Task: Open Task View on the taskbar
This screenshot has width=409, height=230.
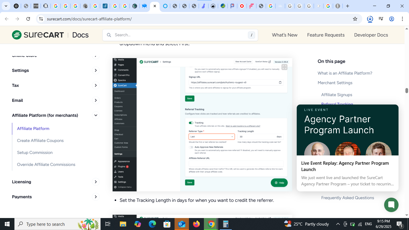Action: tap(108, 224)
